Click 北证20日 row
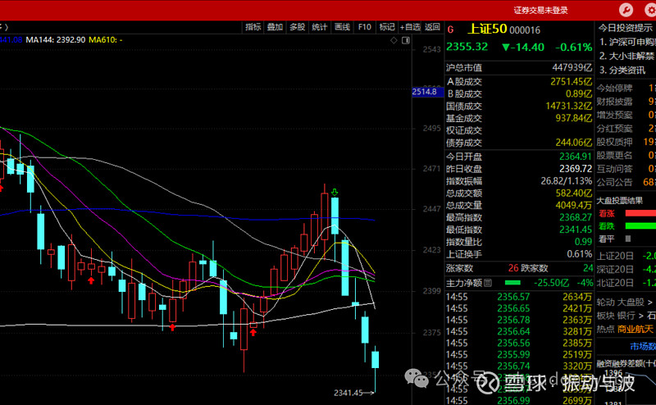 pyautogui.click(x=626, y=282)
